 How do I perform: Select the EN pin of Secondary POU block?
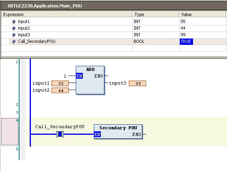[97, 134]
